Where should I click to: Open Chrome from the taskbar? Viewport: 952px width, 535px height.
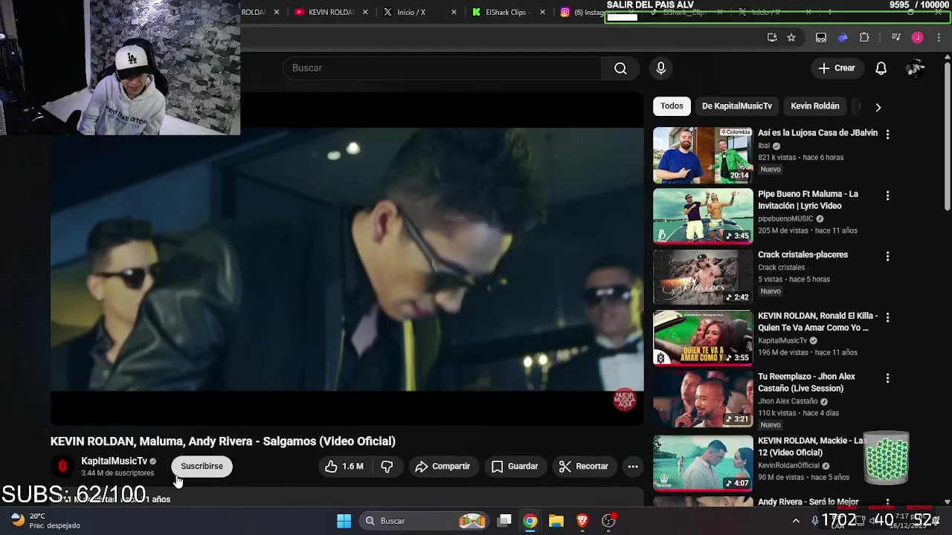click(x=530, y=521)
